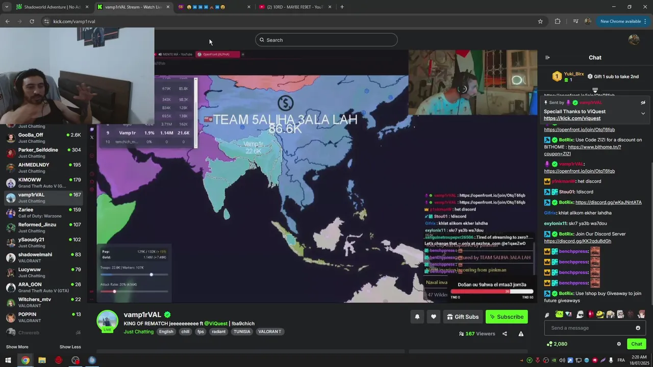Open the taskbar clock and date
Viewport: 653px width, 367px height.
[x=638, y=360]
